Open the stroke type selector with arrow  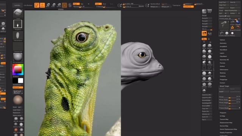pyautogui.click(x=18, y=24)
